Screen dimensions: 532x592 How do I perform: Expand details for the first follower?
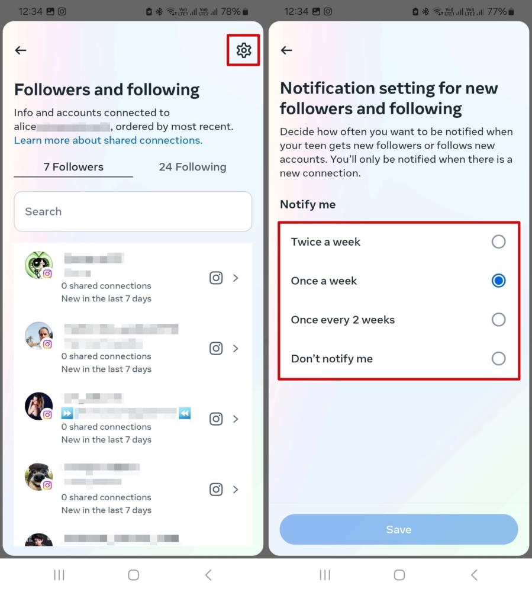[x=236, y=278]
